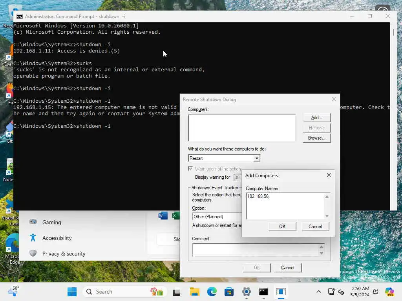Image resolution: width=402 pixels, height=301 pixels.
Task: Click the Accessibility figure icon in Settings
Action: (x=33, y=238)
